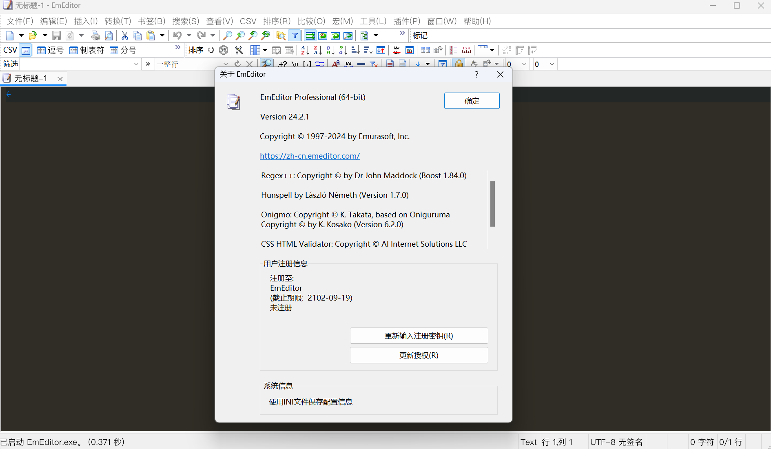Image resolution: width=771 pixels, height=449 pixels.
Task: Open the 文件(F) menu
Action: point(20,21)
